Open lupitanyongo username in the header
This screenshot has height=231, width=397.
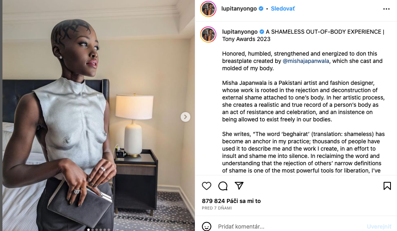[x=239, y=9]
